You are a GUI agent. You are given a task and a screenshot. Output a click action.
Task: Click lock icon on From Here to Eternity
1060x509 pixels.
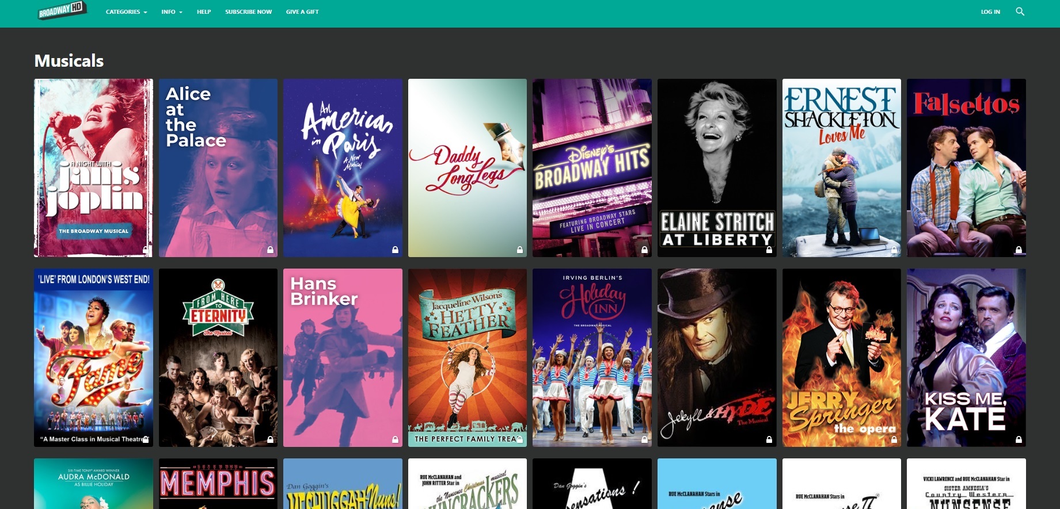pyautogui.click(x=270, y=440)
